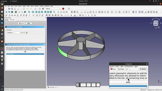Collapse the Shell thickness parameter panel

point(44,27)
